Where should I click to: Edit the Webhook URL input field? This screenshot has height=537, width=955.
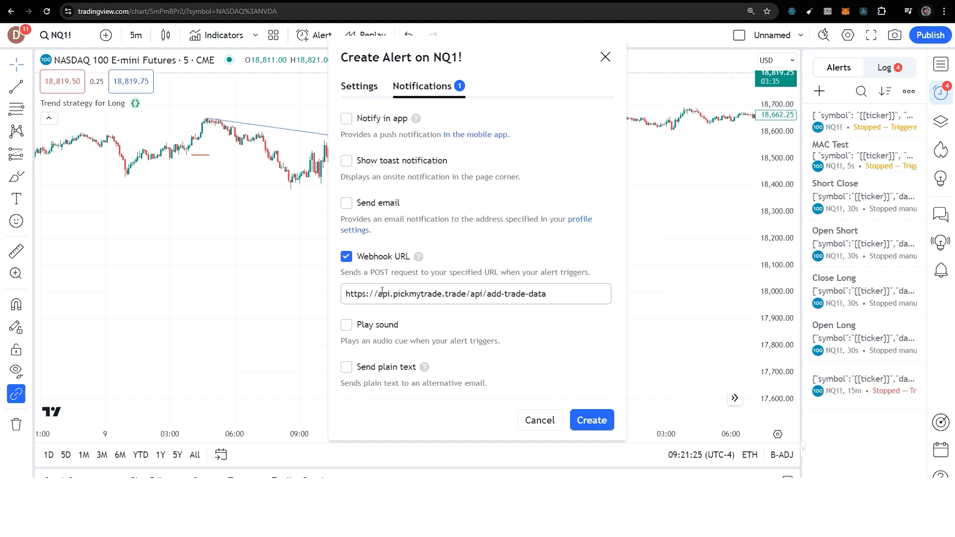[x=476, y=294]
